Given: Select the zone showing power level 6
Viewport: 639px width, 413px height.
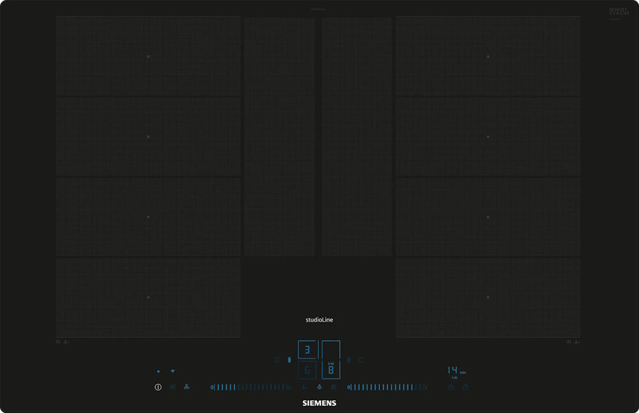Looking at the screenshot, I should point(307,370).
